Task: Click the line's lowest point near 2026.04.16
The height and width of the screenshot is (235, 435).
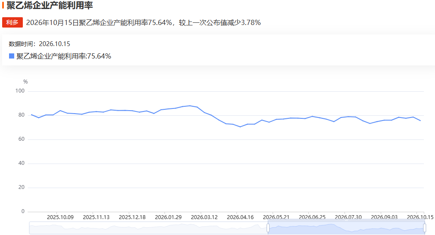Action: pos(240,127)
